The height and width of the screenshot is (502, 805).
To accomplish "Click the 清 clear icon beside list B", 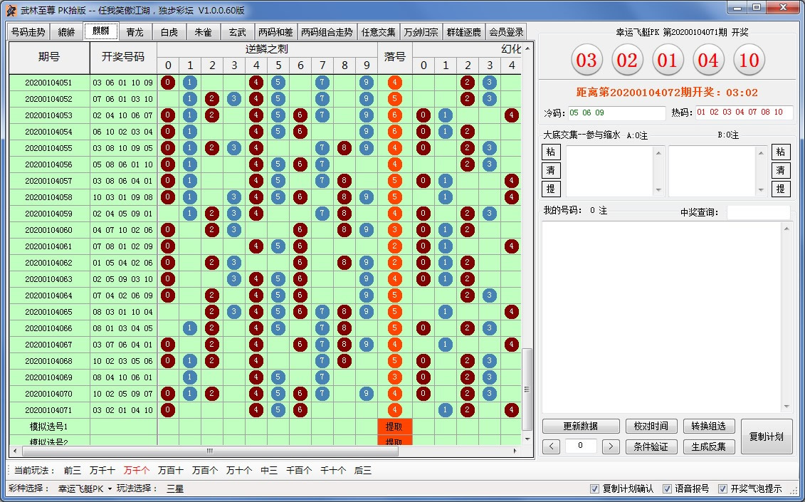I will coord(781,171).
